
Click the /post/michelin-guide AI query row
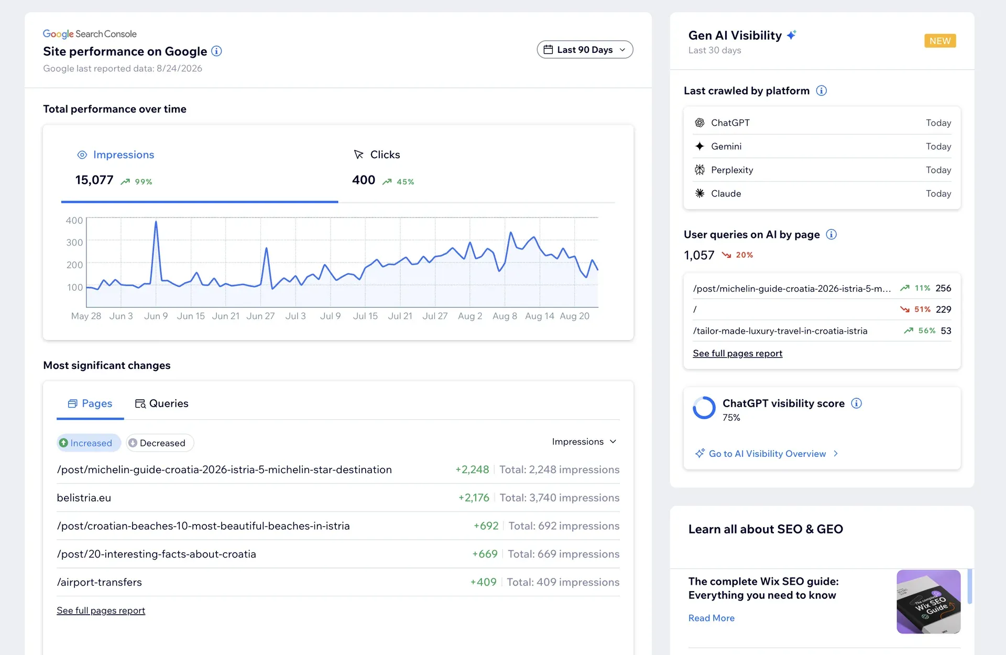click(822, 288)
